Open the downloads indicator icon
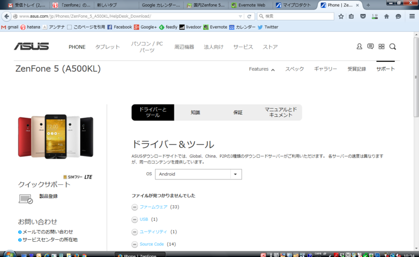The width and height of the screenshot is (419, 257). pos(374,16)
